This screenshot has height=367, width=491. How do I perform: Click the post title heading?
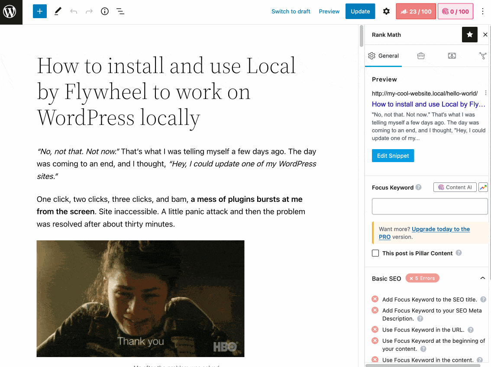click(x=166, y=92)
